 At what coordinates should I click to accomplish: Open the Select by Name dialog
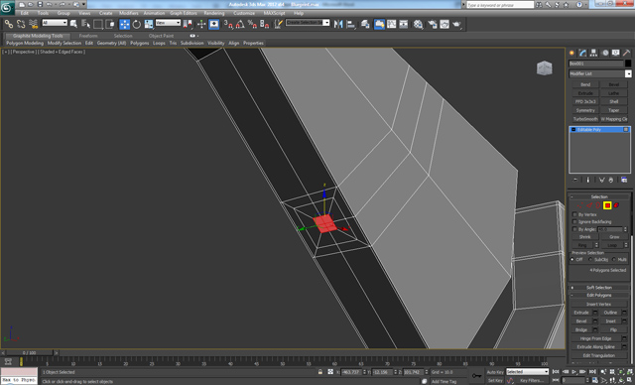click(86, 24)
